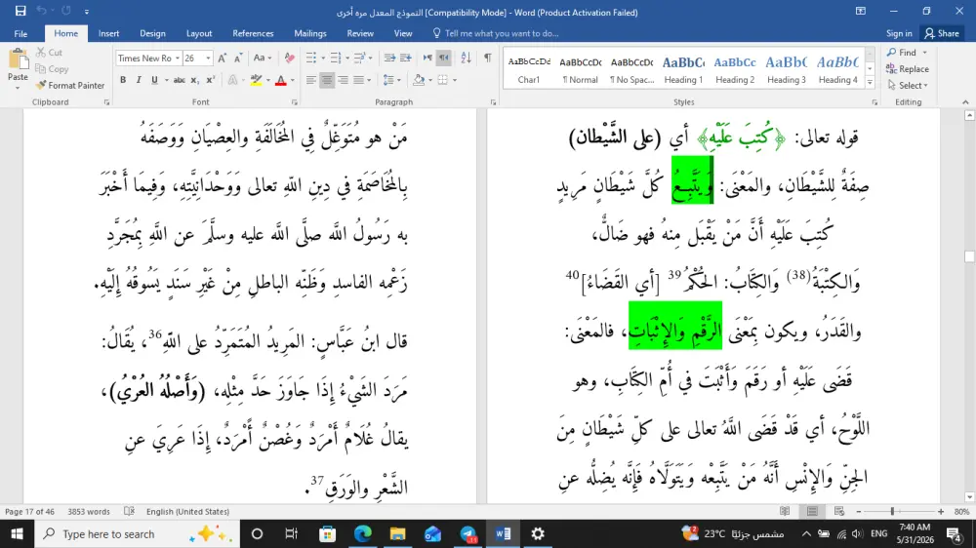Open Microsoft Edge from the taskbar
Screen dimensions: 976x548
click(x=362, y=533)
